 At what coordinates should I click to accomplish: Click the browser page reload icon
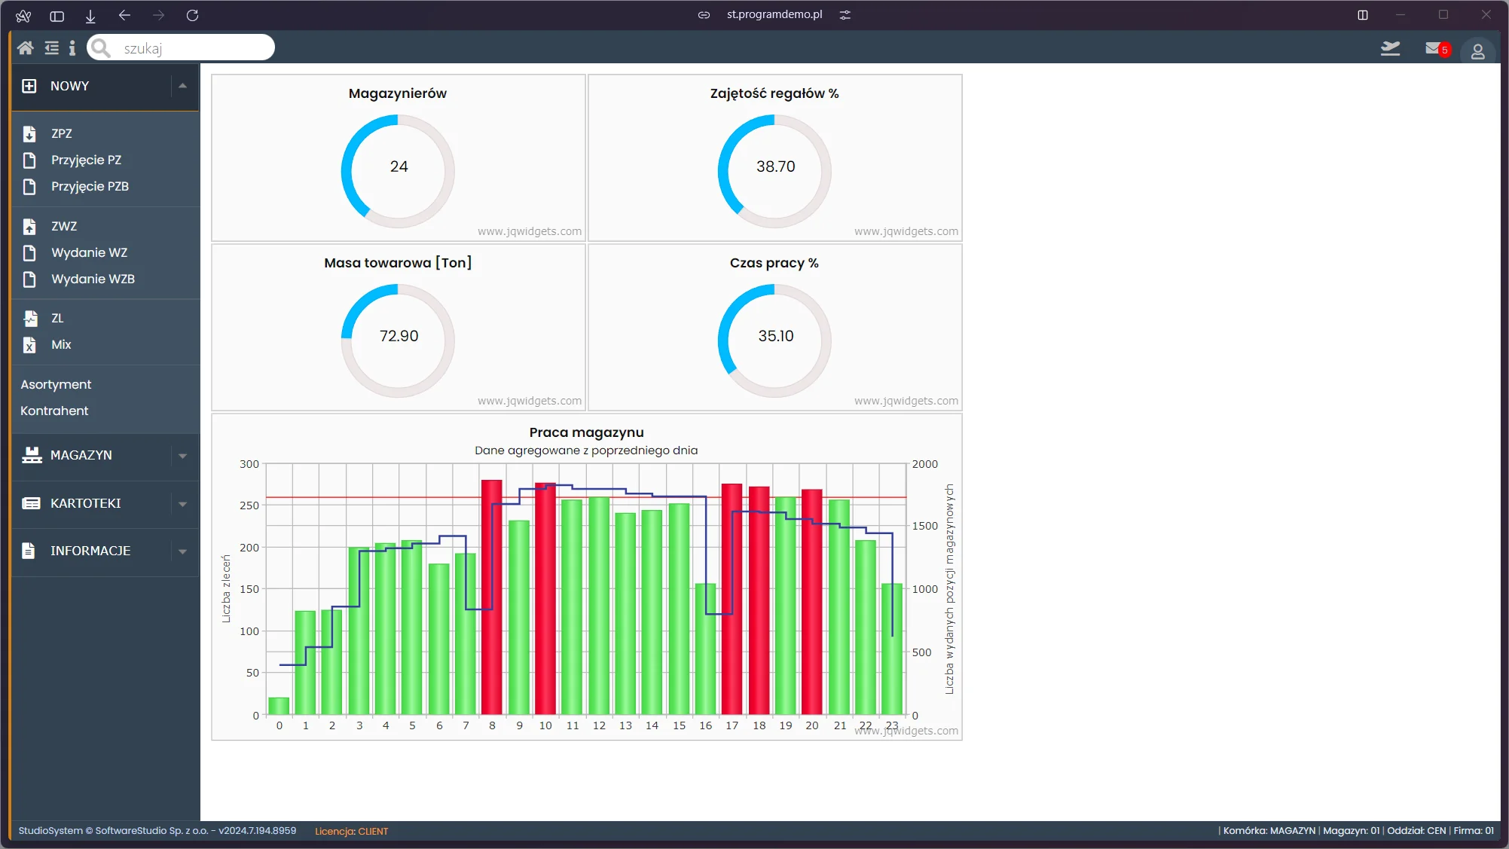(192, 15)
